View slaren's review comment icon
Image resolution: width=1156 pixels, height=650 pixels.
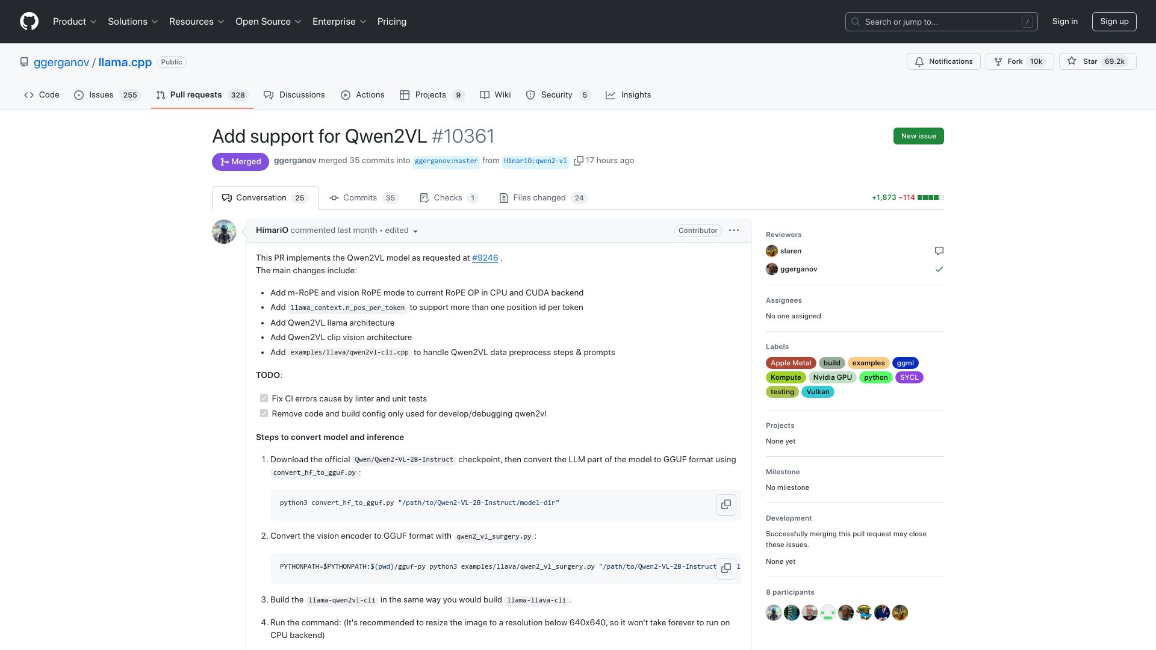pos(939,251)
